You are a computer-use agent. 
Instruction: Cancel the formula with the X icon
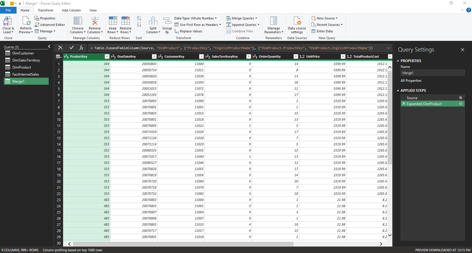61,48
